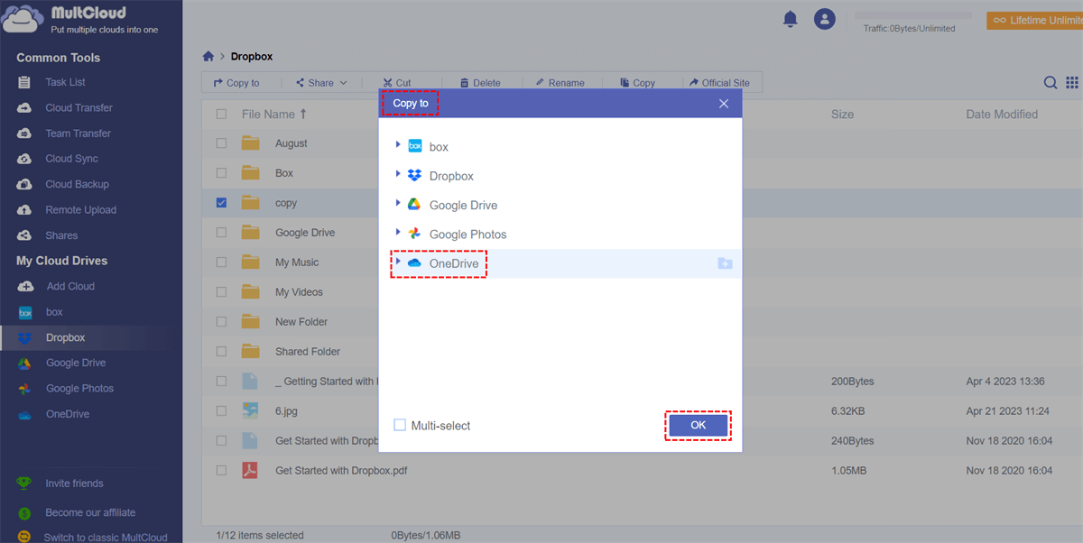The image size is (1083, 543).
Task: Click Cut in toolbar
Action: tap(396, 83)
